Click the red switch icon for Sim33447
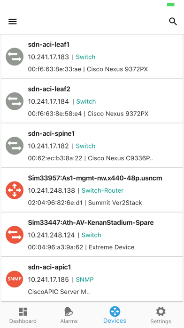 pos(15,235)
